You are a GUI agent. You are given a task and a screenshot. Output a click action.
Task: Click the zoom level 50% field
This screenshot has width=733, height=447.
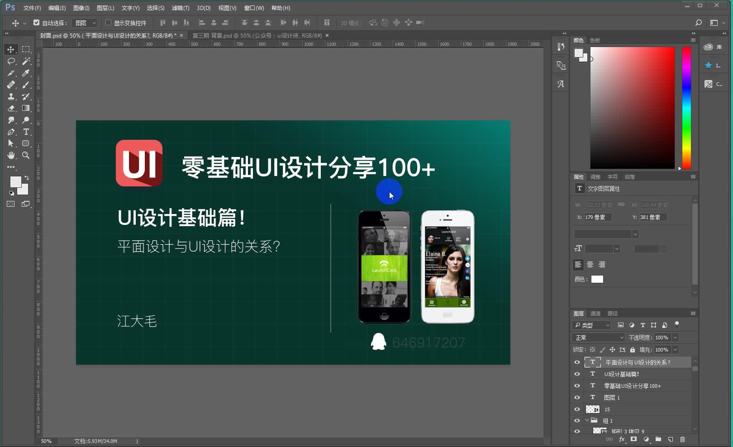pyautogui.click(x=46, y=441)
